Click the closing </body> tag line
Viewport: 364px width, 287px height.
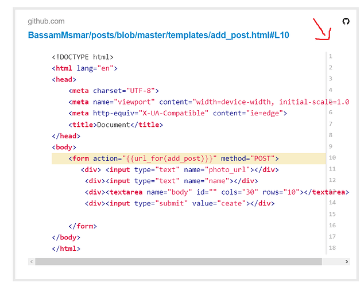66,238
